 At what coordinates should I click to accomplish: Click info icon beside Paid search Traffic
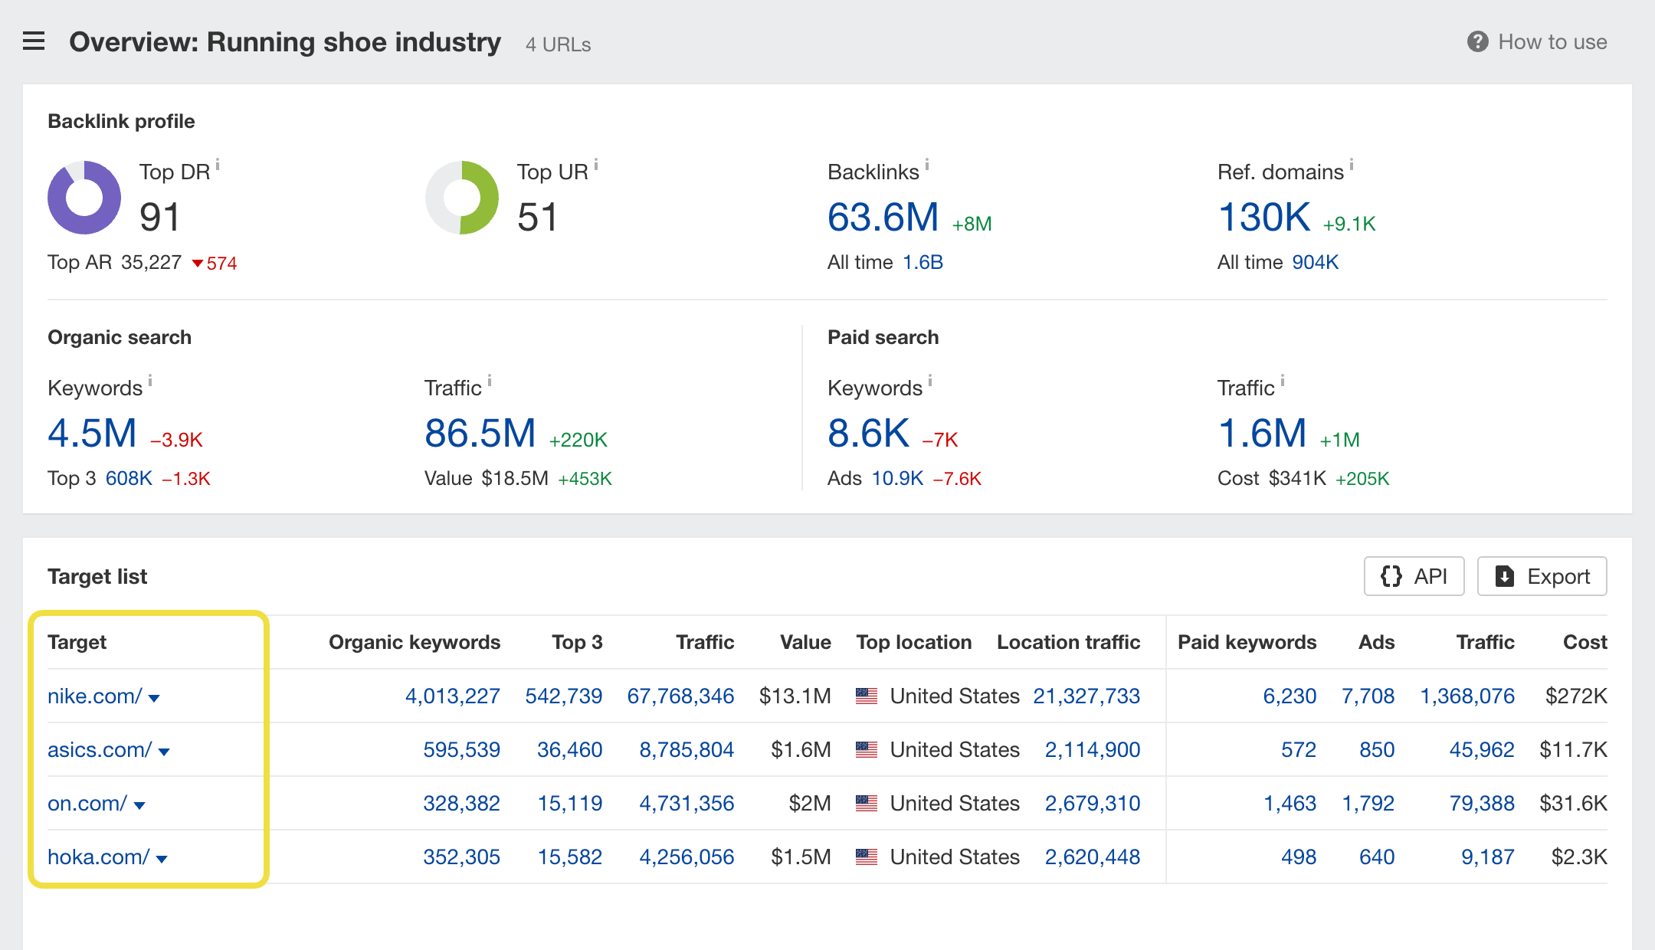[1282, 381]
